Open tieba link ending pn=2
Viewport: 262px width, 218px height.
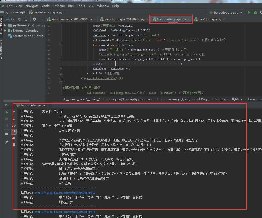[x=65, y=193]
